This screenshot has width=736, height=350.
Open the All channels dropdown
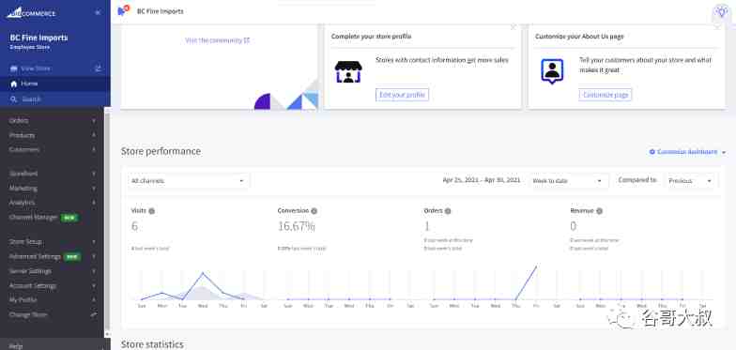[188, 180]
